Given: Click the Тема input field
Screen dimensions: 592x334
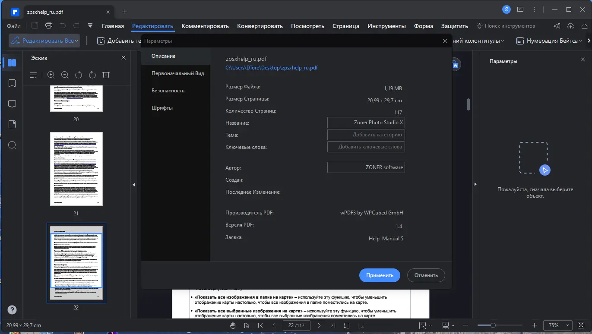Looking at the screenshot, I should point(366,135).
